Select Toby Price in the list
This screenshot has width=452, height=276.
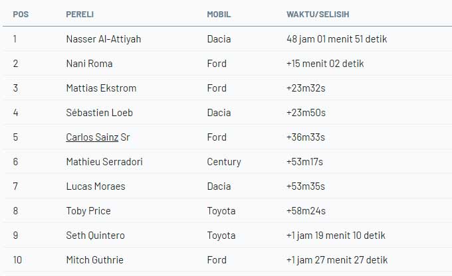[88, 211]
